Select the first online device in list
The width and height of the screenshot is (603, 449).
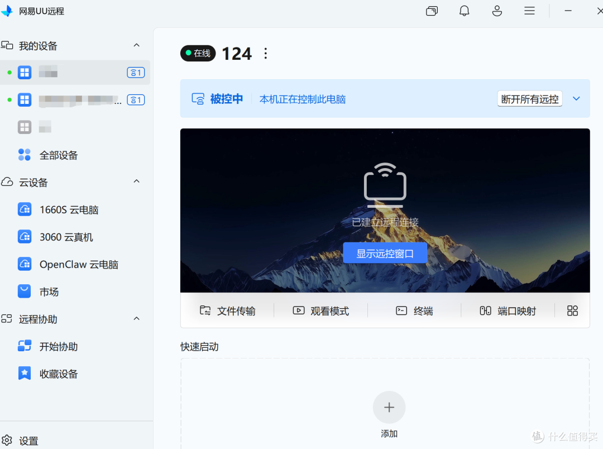coord(75,73)
